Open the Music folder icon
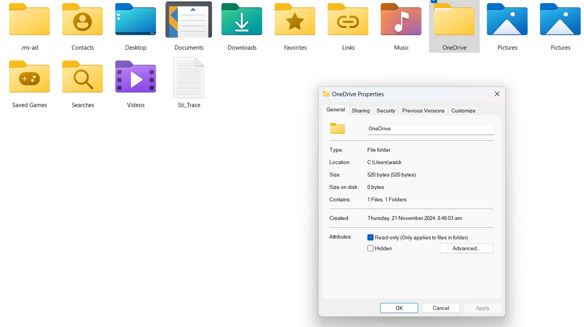 [x=401, y=19]
